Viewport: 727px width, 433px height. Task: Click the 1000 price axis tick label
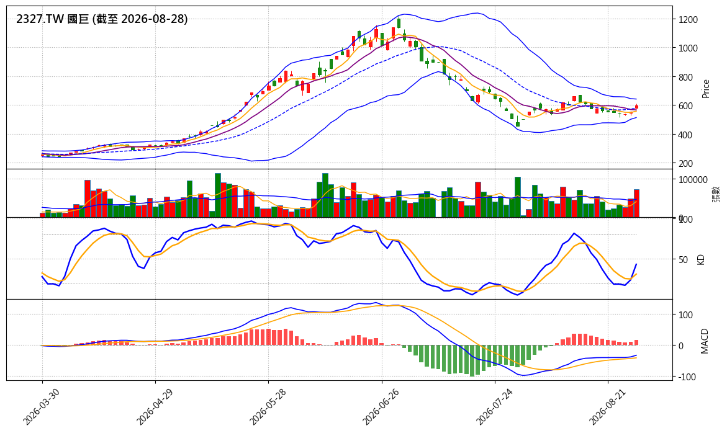pos(688,48)
